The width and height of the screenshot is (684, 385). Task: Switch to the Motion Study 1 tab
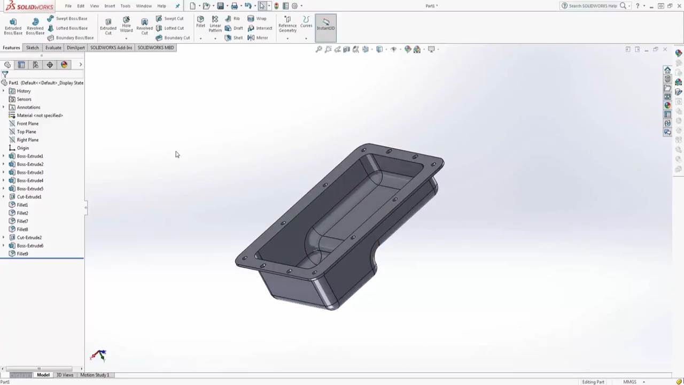[95, 375]
